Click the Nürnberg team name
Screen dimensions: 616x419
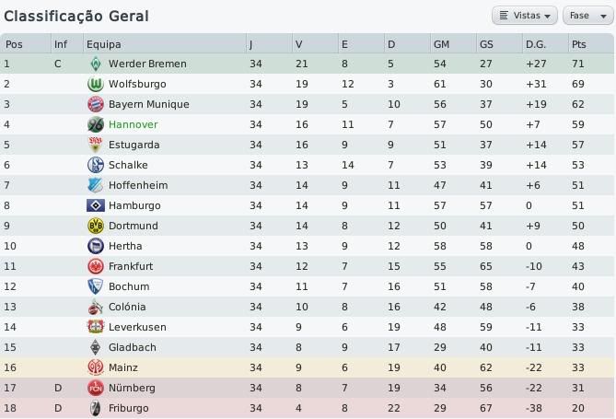tap(132, 389)
